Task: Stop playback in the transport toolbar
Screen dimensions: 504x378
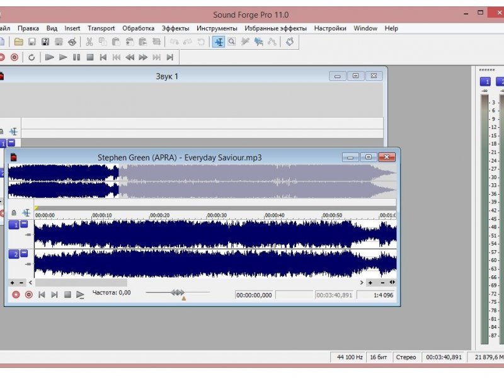Action: click(90, 57)
